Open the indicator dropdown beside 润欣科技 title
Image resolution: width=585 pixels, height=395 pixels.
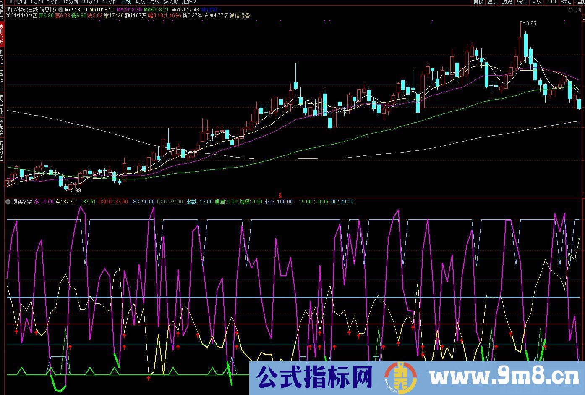61,10
